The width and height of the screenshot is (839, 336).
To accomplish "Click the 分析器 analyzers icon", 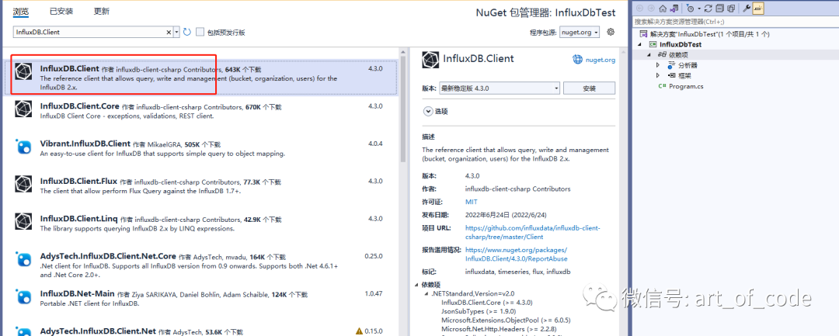I will point(671,65).
